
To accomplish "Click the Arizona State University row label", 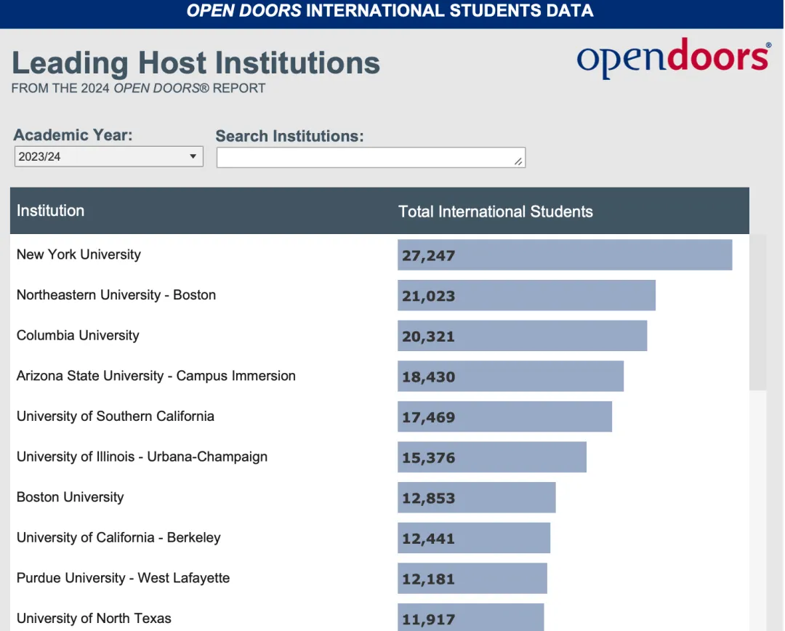I will click(x=156, y=376).
